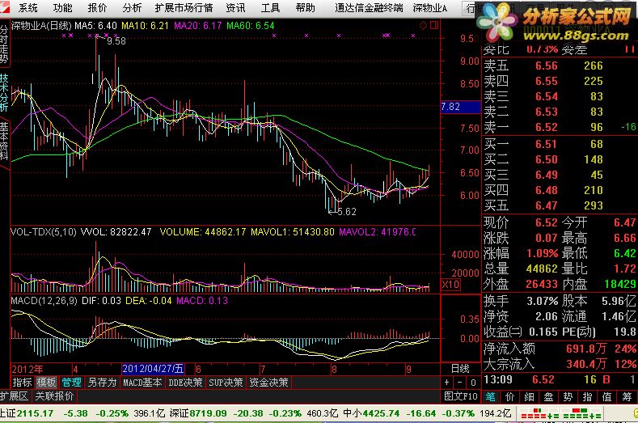638x423 pixels.
Task: Select the 价 tab in quote panel
Action: coord(509,396)
